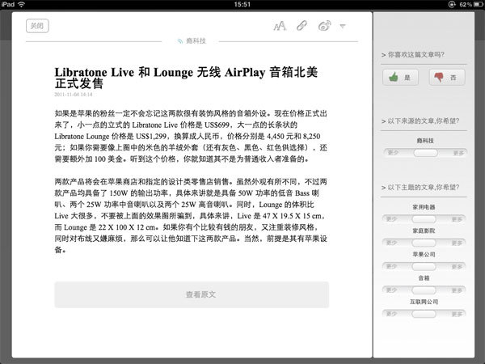Tap the rotation lock icon in status bar
Image resolution: width=485 pixels, height=364 pixels.
[x=452, y=4]
